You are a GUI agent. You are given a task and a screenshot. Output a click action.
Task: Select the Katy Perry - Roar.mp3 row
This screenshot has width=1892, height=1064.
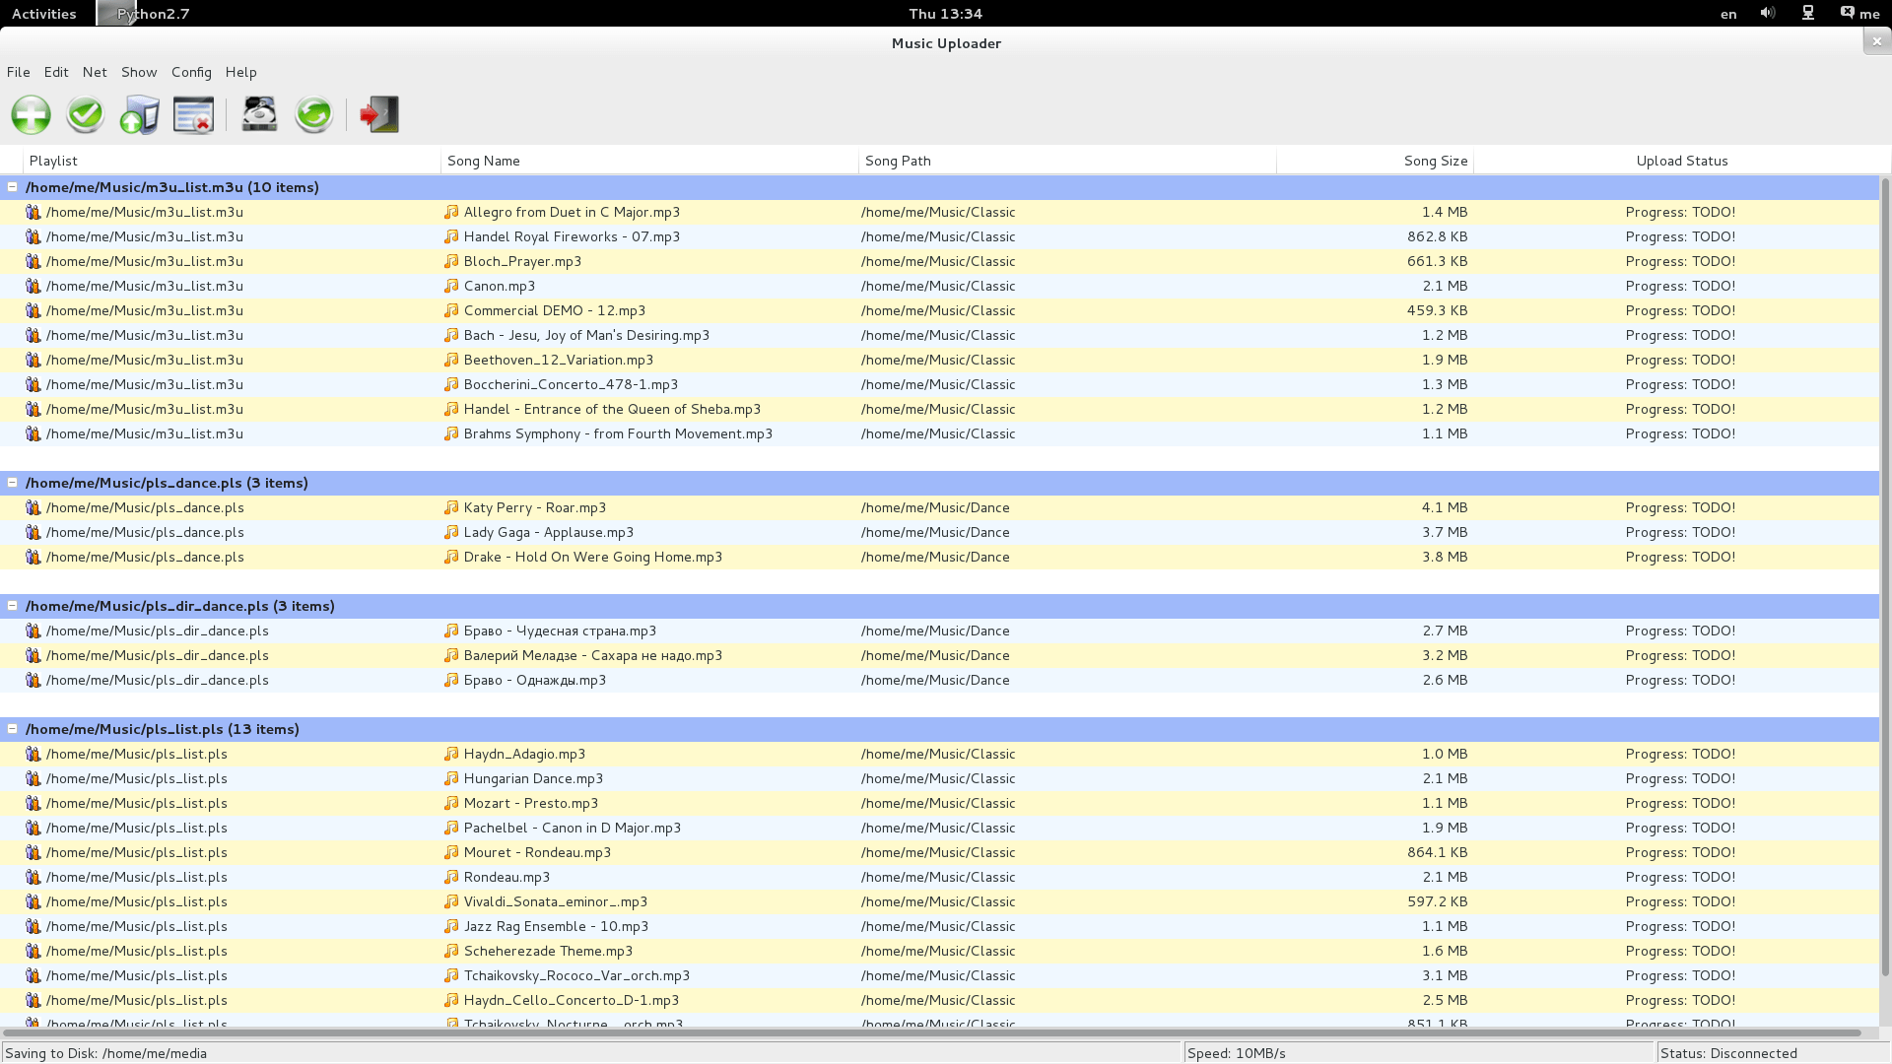(534, 507)
